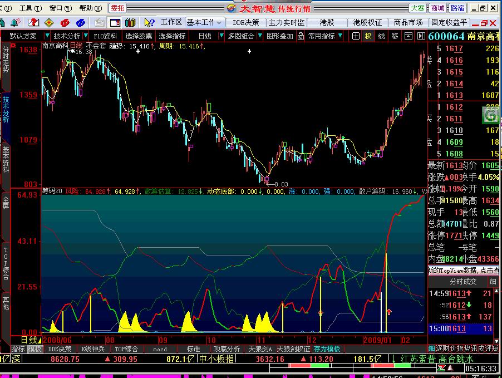Open the 窗口(W) menu

[61, 8]
